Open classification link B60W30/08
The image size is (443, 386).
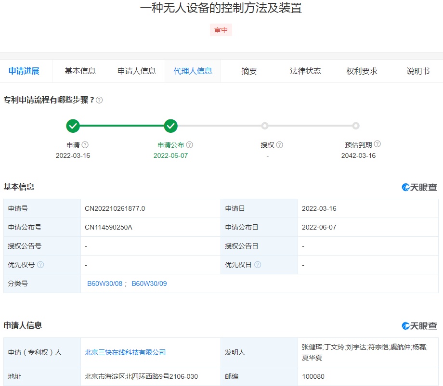click(104, 283)
